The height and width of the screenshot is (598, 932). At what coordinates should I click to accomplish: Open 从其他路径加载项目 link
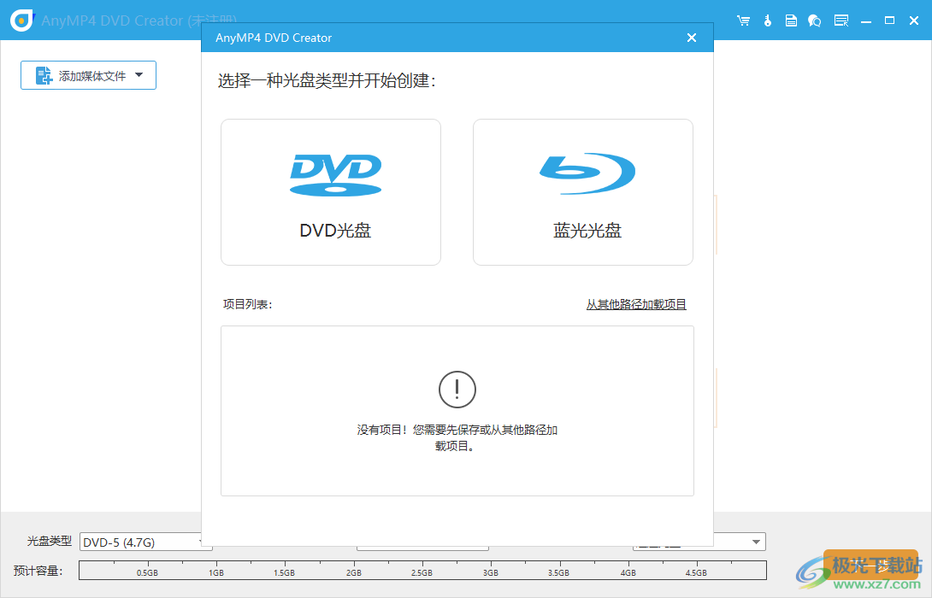click(x=636, y=303)
